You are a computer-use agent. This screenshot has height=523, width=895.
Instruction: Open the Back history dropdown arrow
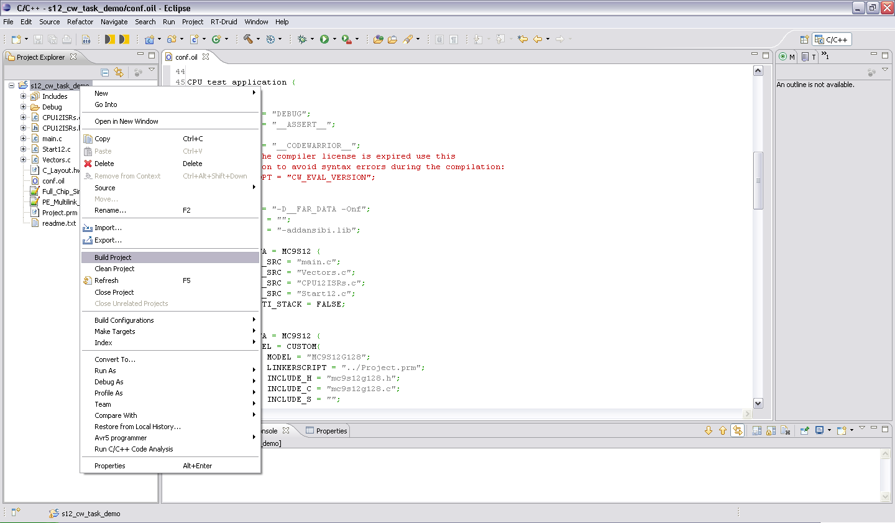point(548,39)
